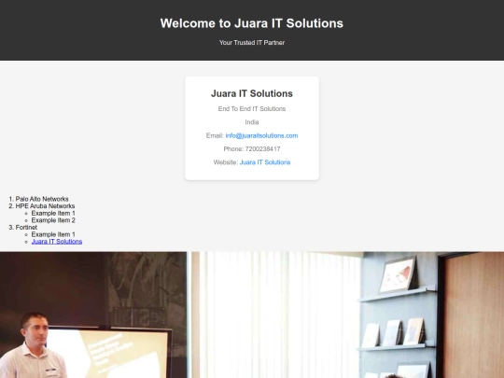Image resolution: width=504 pixels, height=378 pixels.
Task: Click the Phone: 7200238417 line
Action: (252, 148)
